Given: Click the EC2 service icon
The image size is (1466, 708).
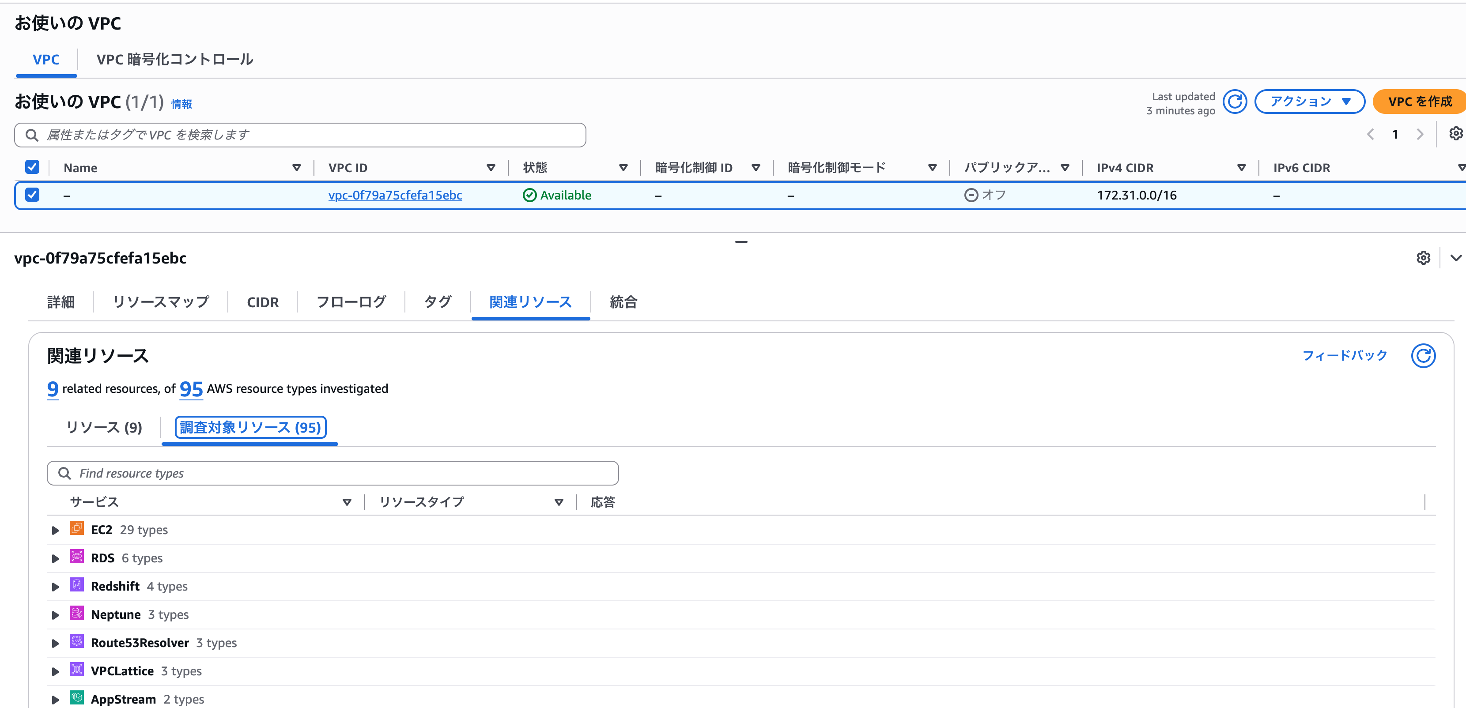Looking at the screenshot, I should 77,528.
